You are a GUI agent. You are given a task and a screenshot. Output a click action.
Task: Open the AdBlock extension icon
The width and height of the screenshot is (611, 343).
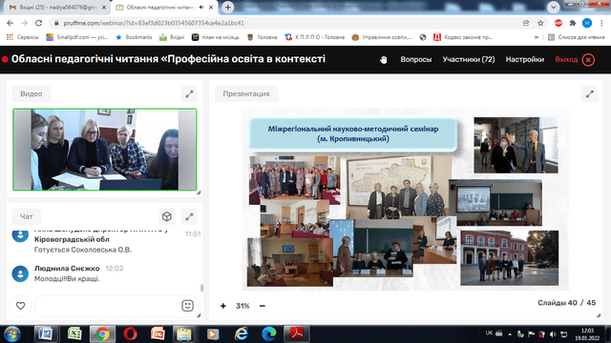[x=558, y=23]
